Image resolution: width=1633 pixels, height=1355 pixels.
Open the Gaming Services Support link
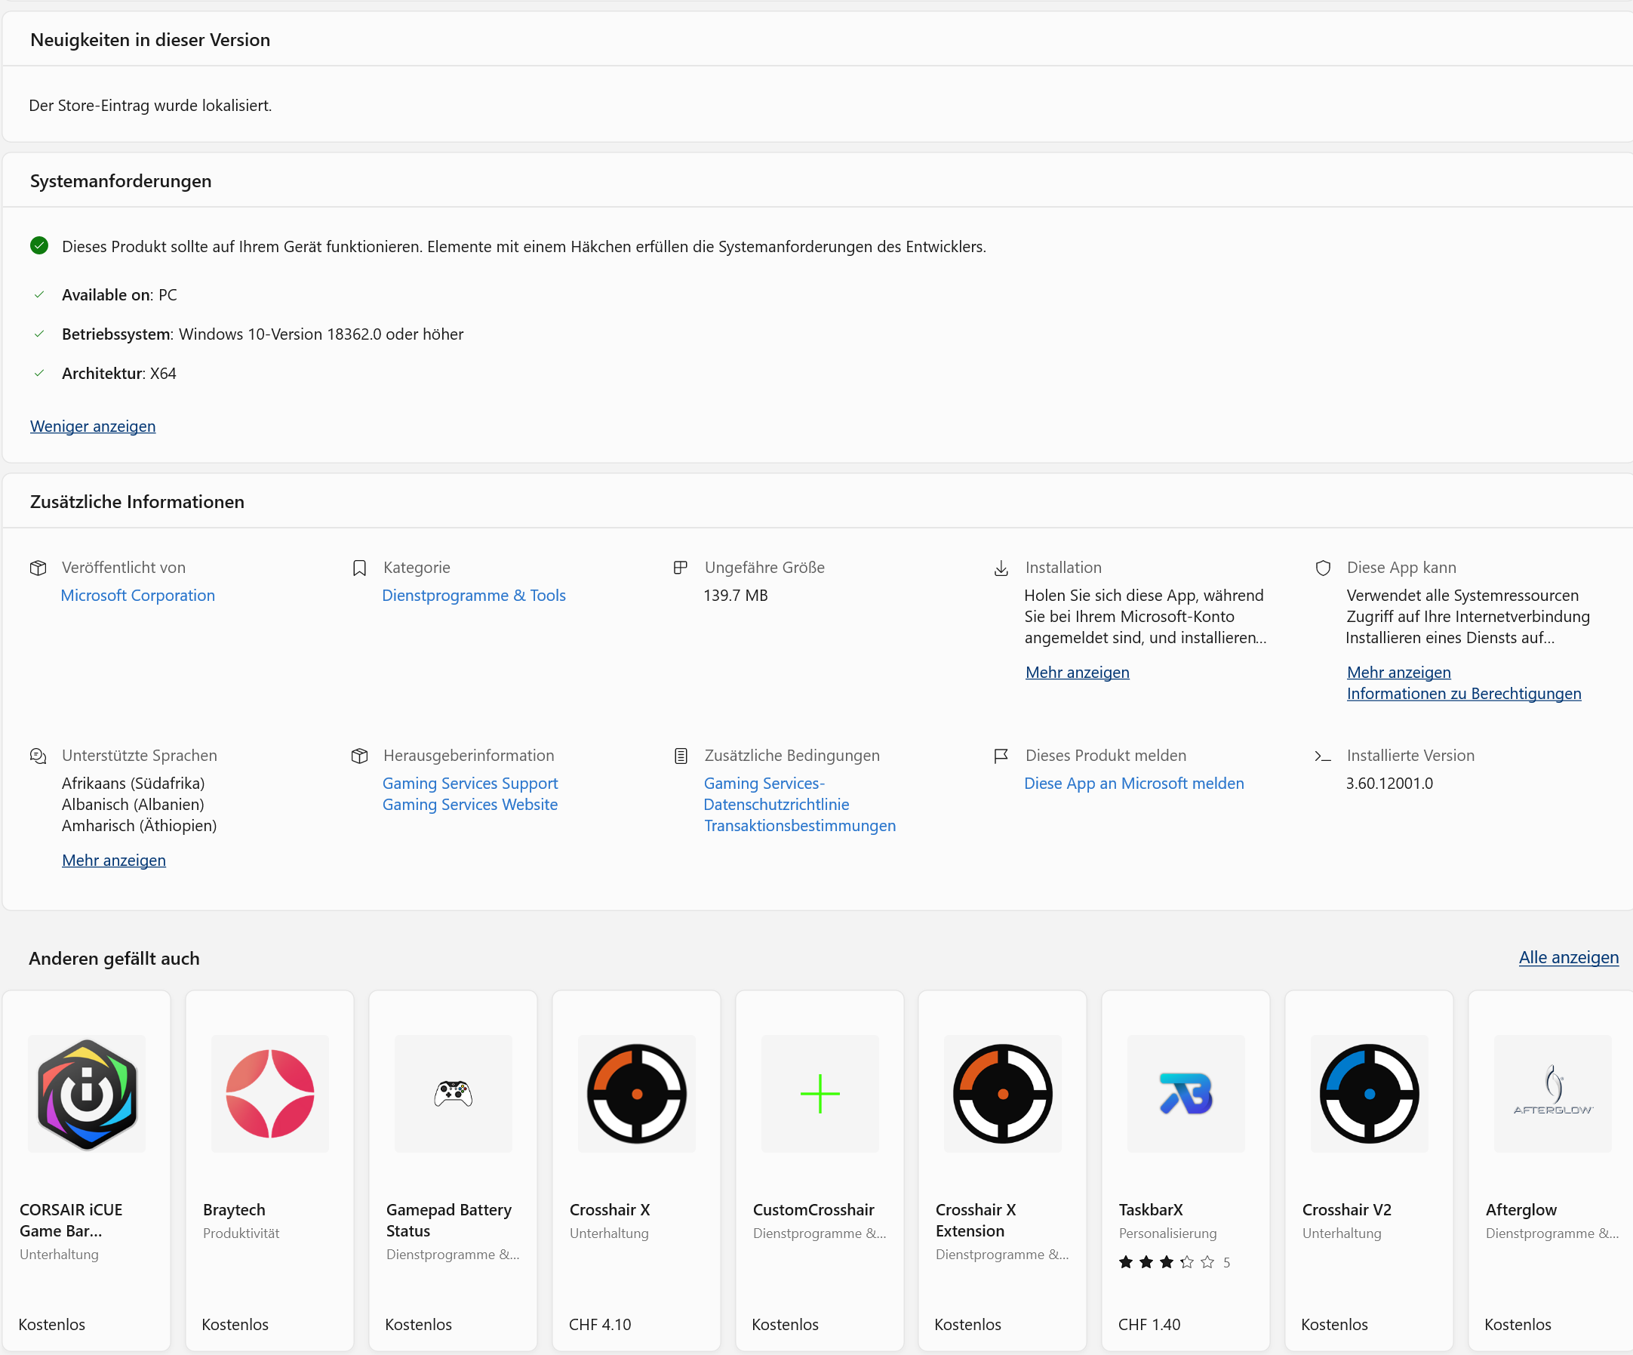point(469,784)
